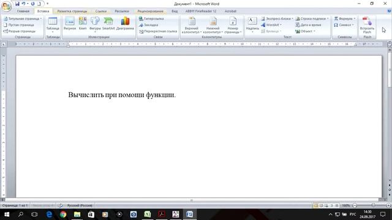Expand Экспресс-блоки quick parts
Viewport: 392px width, 220px height.
pyautogui.click(x=277, y=19)
